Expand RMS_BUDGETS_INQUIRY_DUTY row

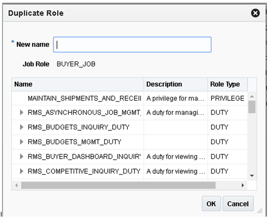(21, 127)
